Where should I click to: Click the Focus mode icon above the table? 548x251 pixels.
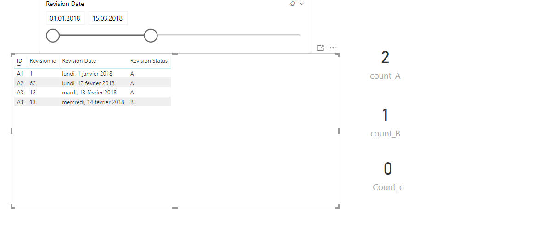tap(320, 48)
